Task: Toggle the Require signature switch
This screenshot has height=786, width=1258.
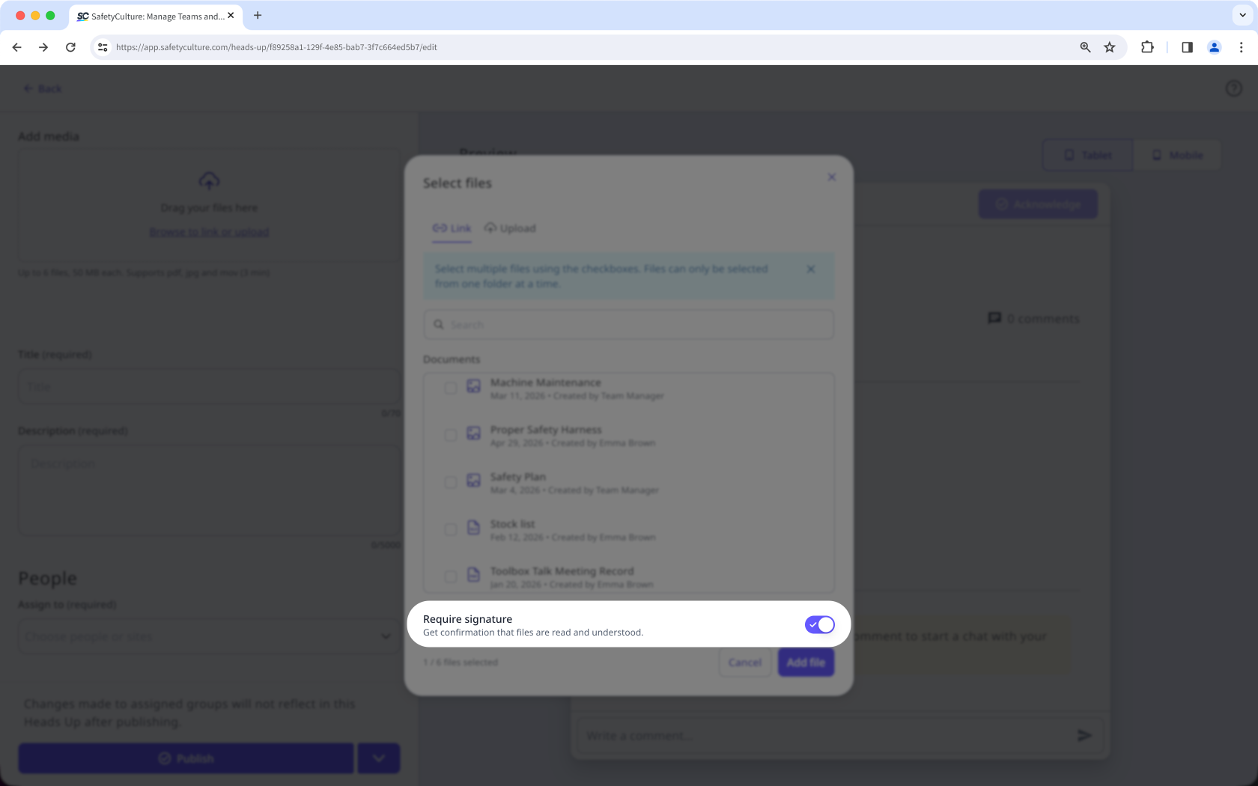Action: coord(819,624)
